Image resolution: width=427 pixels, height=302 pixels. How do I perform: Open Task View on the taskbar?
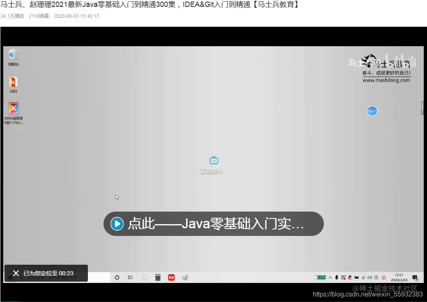click(x=130, y=277)
